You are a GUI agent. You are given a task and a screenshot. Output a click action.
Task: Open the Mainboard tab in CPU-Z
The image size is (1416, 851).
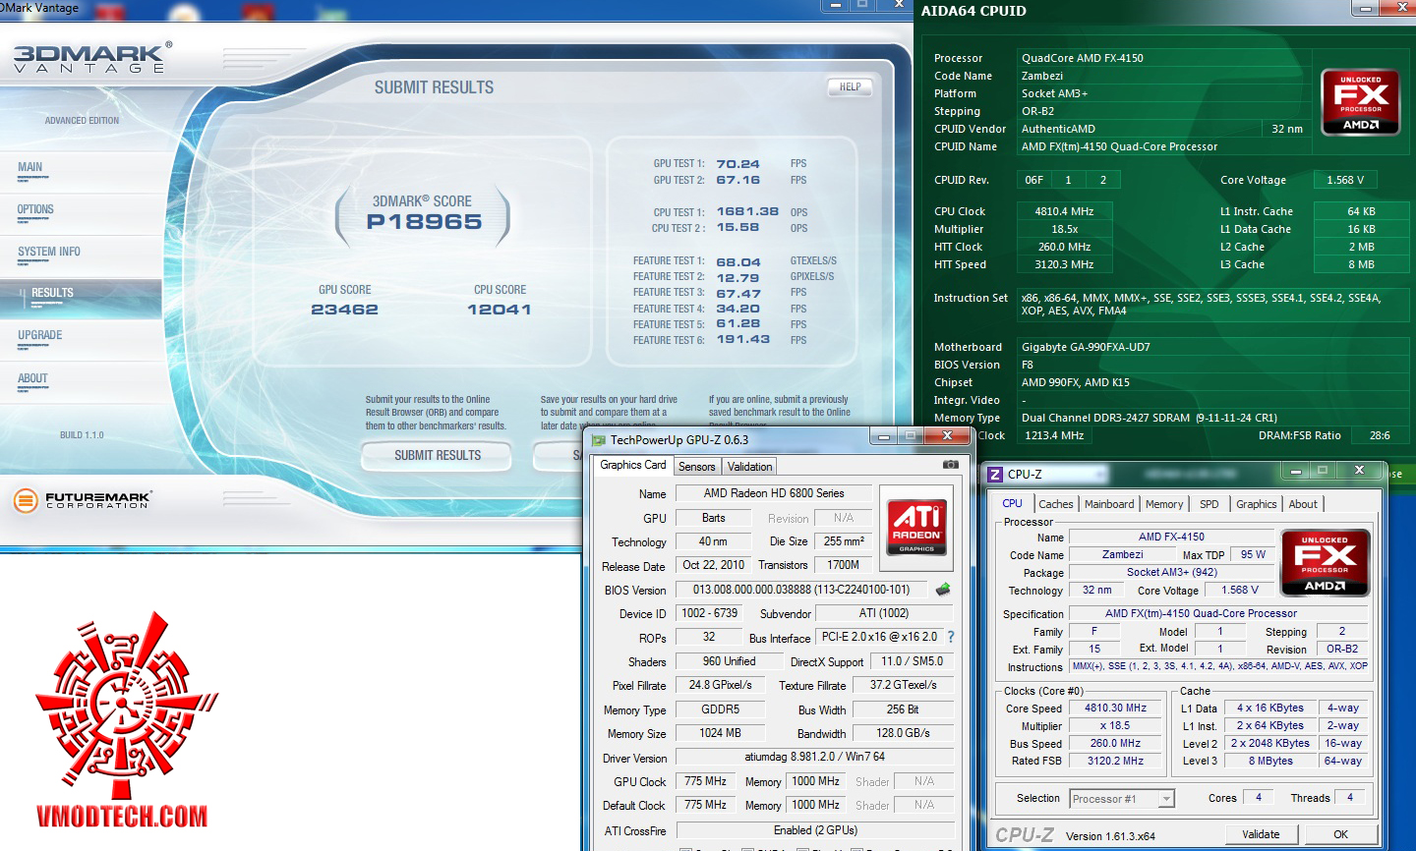tap(1109, 504)
